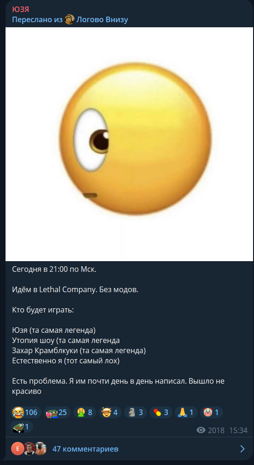Click the third commenter avatar photo
Image resolution: width=254 pixels, height=465 pixels.
click(x=41, y=449)
